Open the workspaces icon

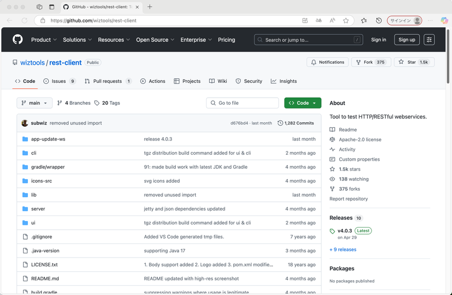coord(39,7)
